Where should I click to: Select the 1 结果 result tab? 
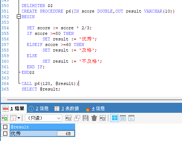pos(14,109)
